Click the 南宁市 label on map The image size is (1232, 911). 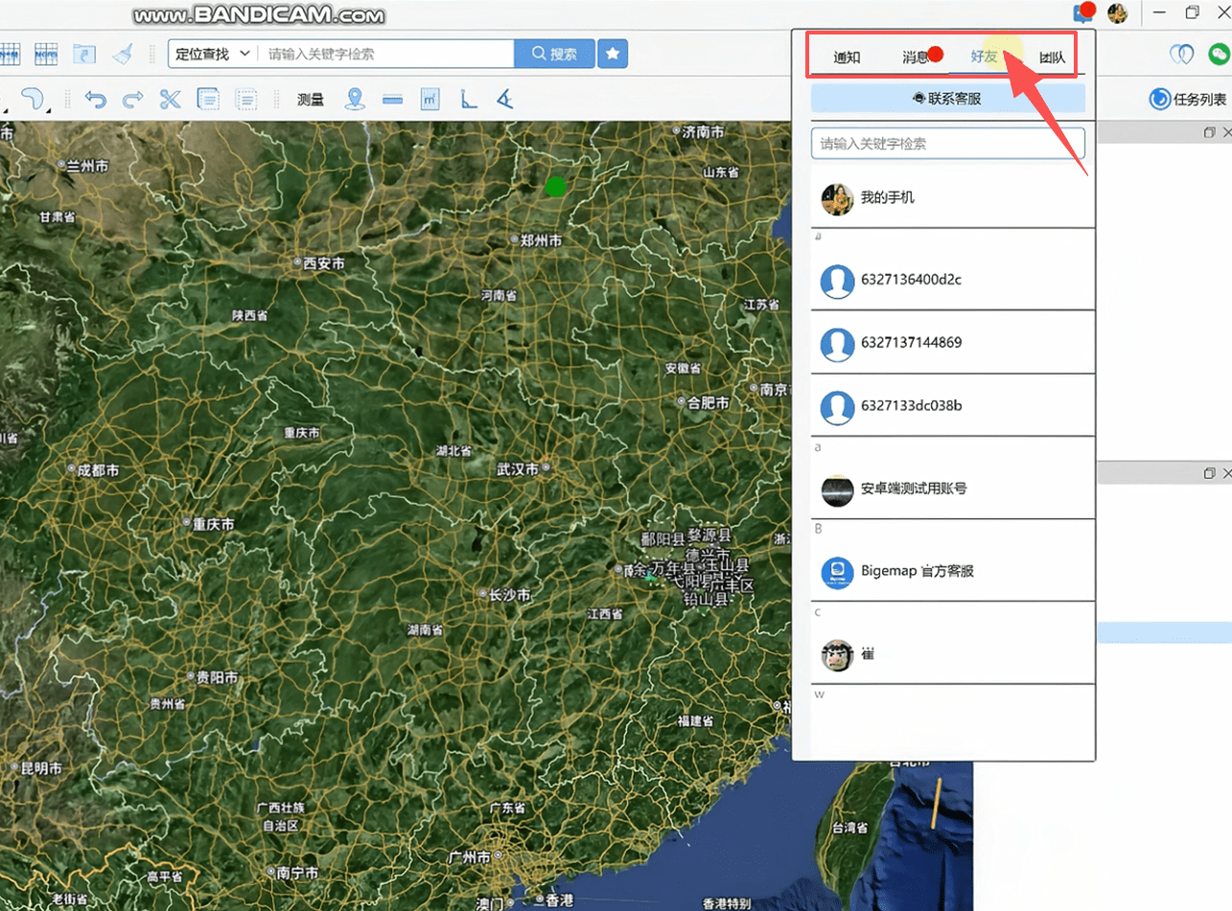coord(297,873)
